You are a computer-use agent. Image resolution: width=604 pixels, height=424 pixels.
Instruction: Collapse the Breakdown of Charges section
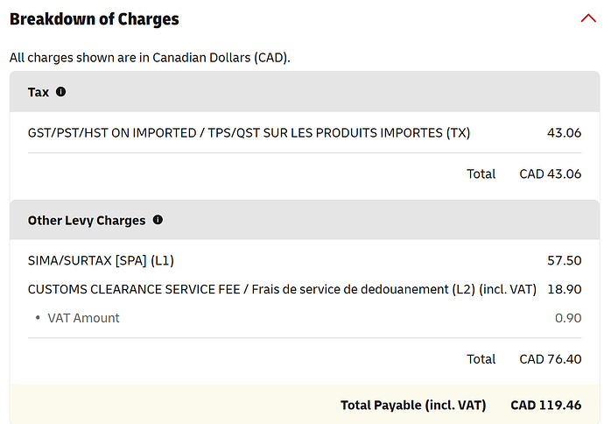coord(588,18)
